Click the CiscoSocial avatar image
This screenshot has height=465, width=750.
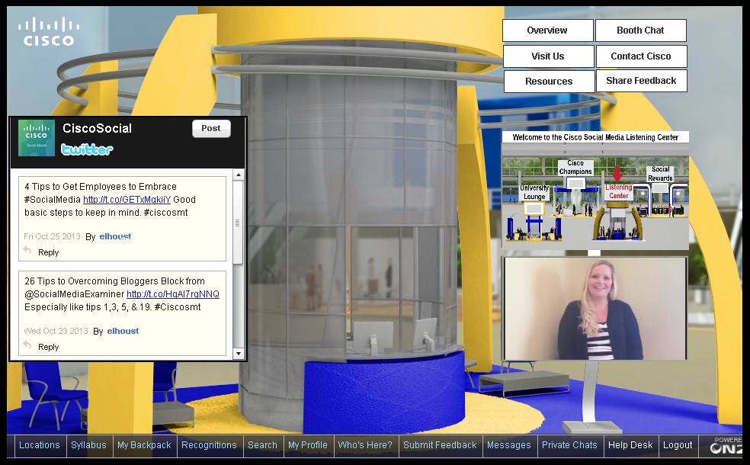(x=37, y=138)
